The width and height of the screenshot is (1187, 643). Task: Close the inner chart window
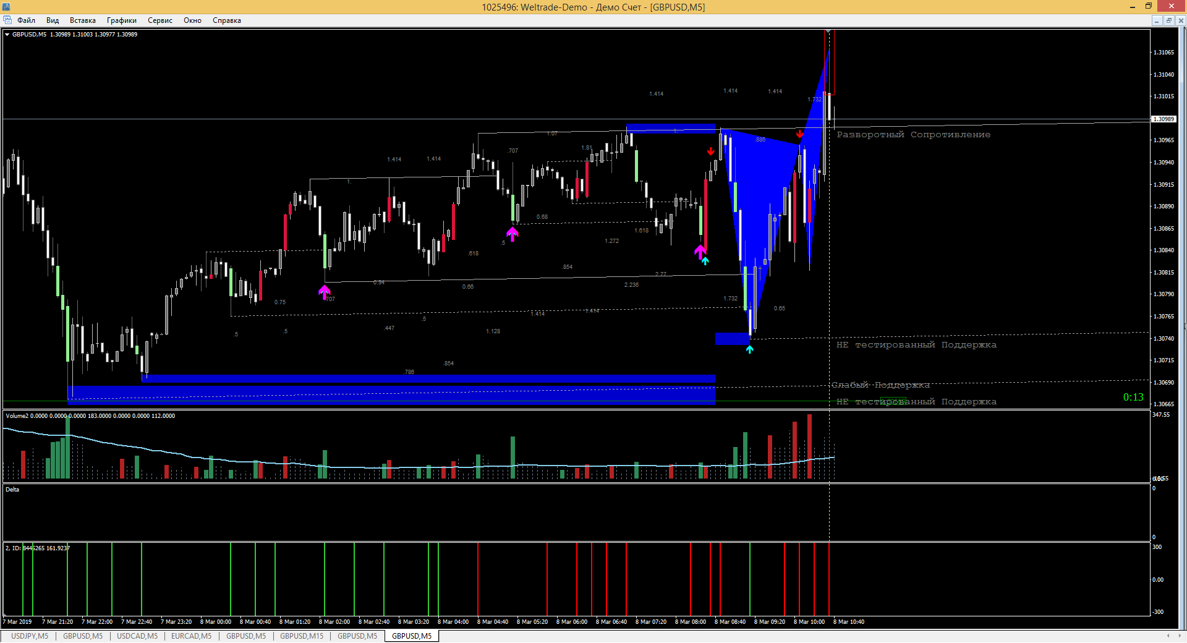click(x=1180, y=20)
